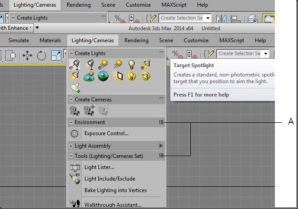Open the Create Selection Set dropdown beside Mirror
The height and width of the screenshot is (209, 298).
[208, 18]
